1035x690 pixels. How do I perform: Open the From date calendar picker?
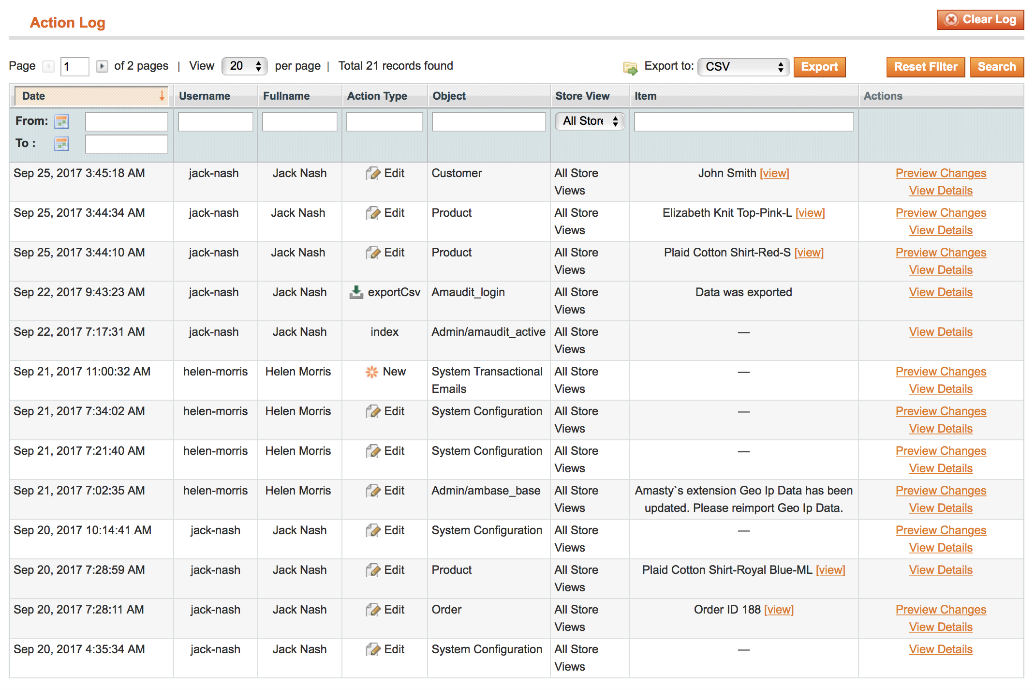[61, 121]
